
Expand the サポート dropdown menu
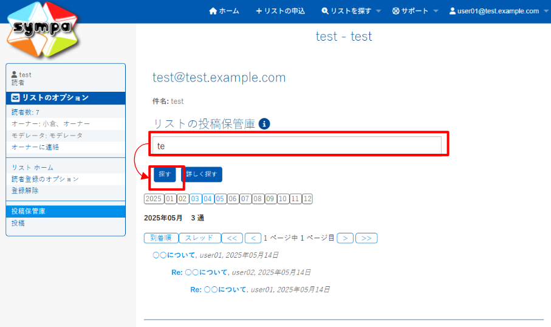pos(415,11)
